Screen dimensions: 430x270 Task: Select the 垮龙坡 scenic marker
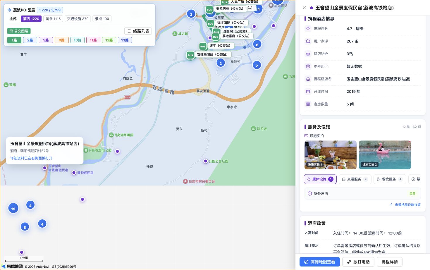tap(253, 128)
